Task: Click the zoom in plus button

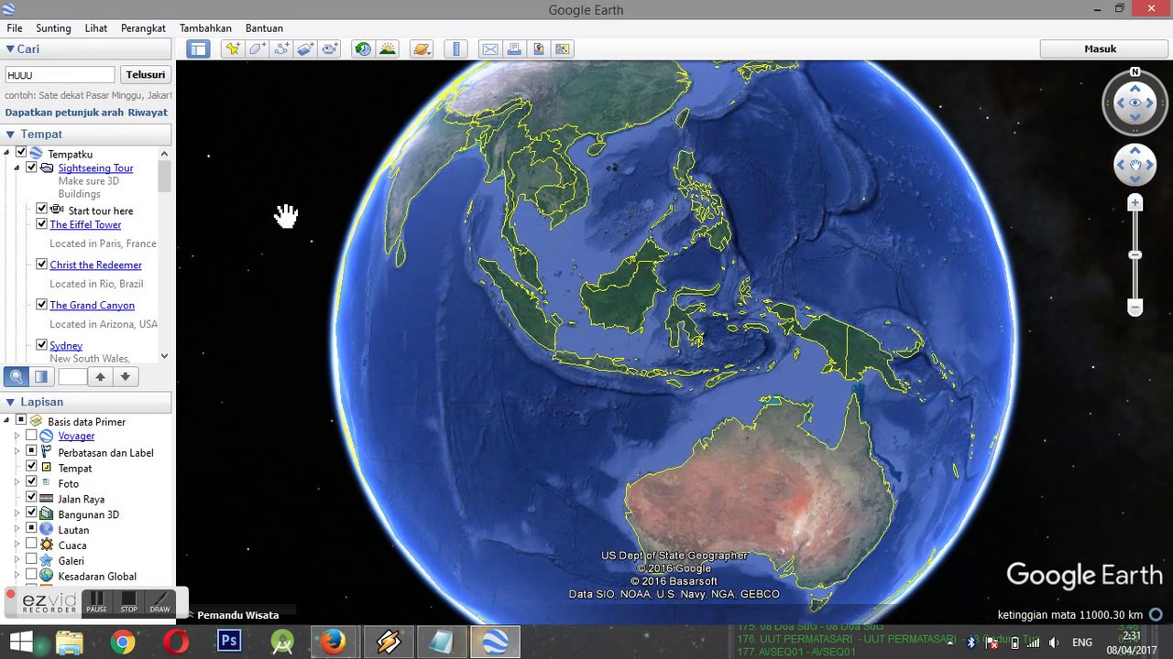Action: point(1135,202)
